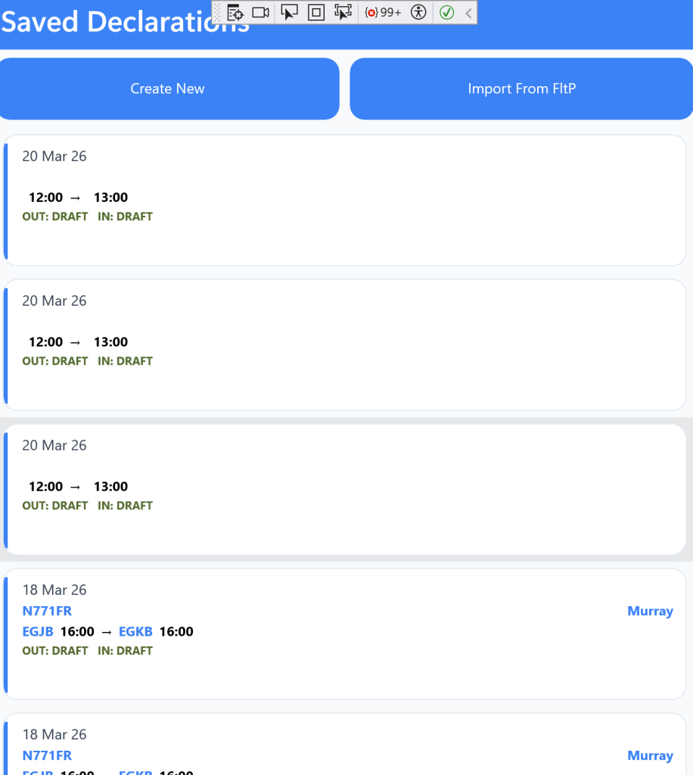This screenshot has width=693, height=775.
Task: Click the Saved Declarations page title
Action: 106,23
